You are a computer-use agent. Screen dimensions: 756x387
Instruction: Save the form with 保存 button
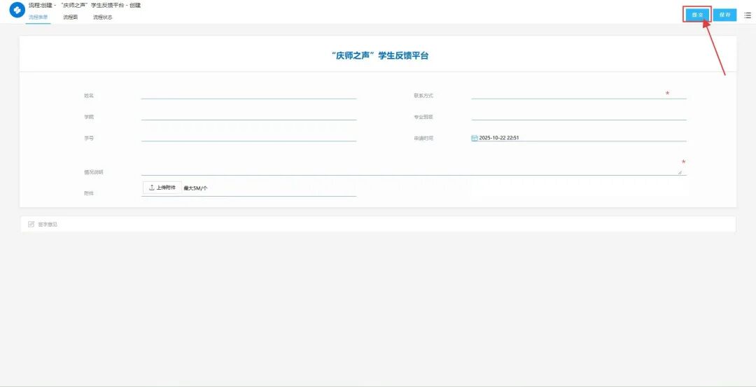(724, 15)
